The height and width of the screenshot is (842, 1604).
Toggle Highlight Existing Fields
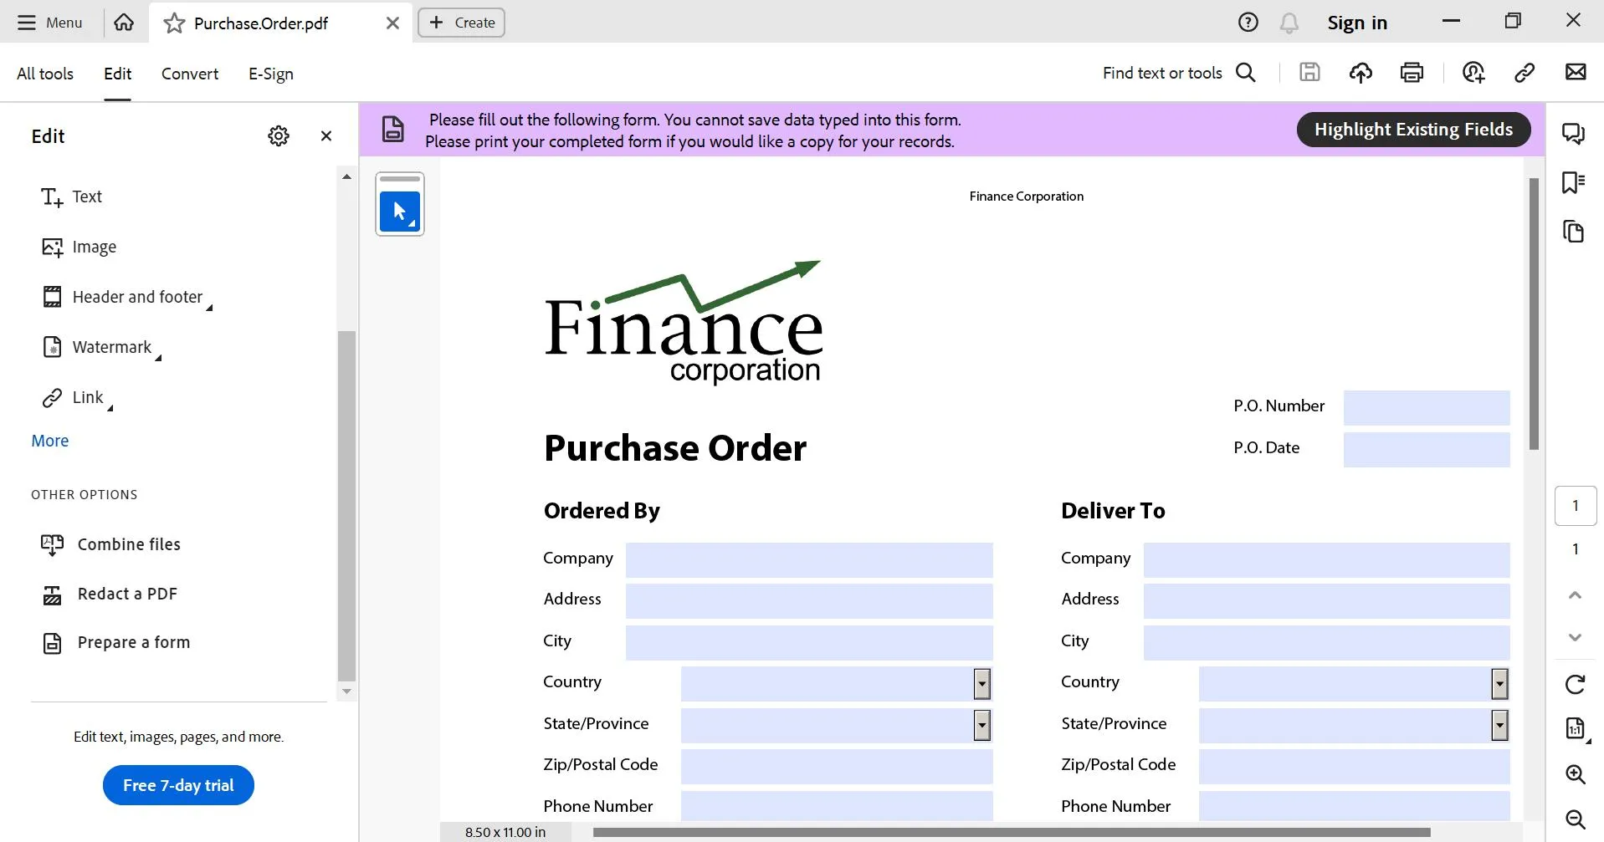tap(1412, 129)
